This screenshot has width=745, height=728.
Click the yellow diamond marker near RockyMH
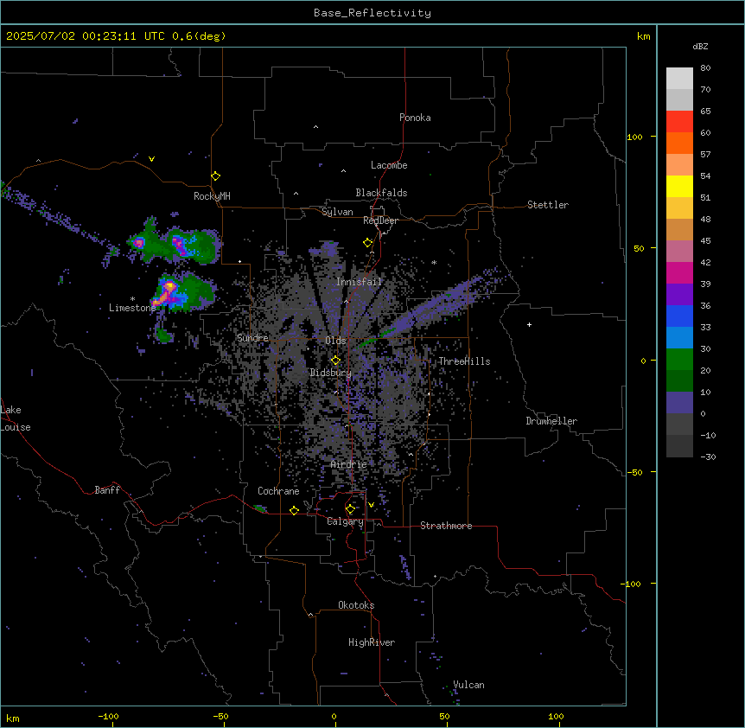coord(215,176)
